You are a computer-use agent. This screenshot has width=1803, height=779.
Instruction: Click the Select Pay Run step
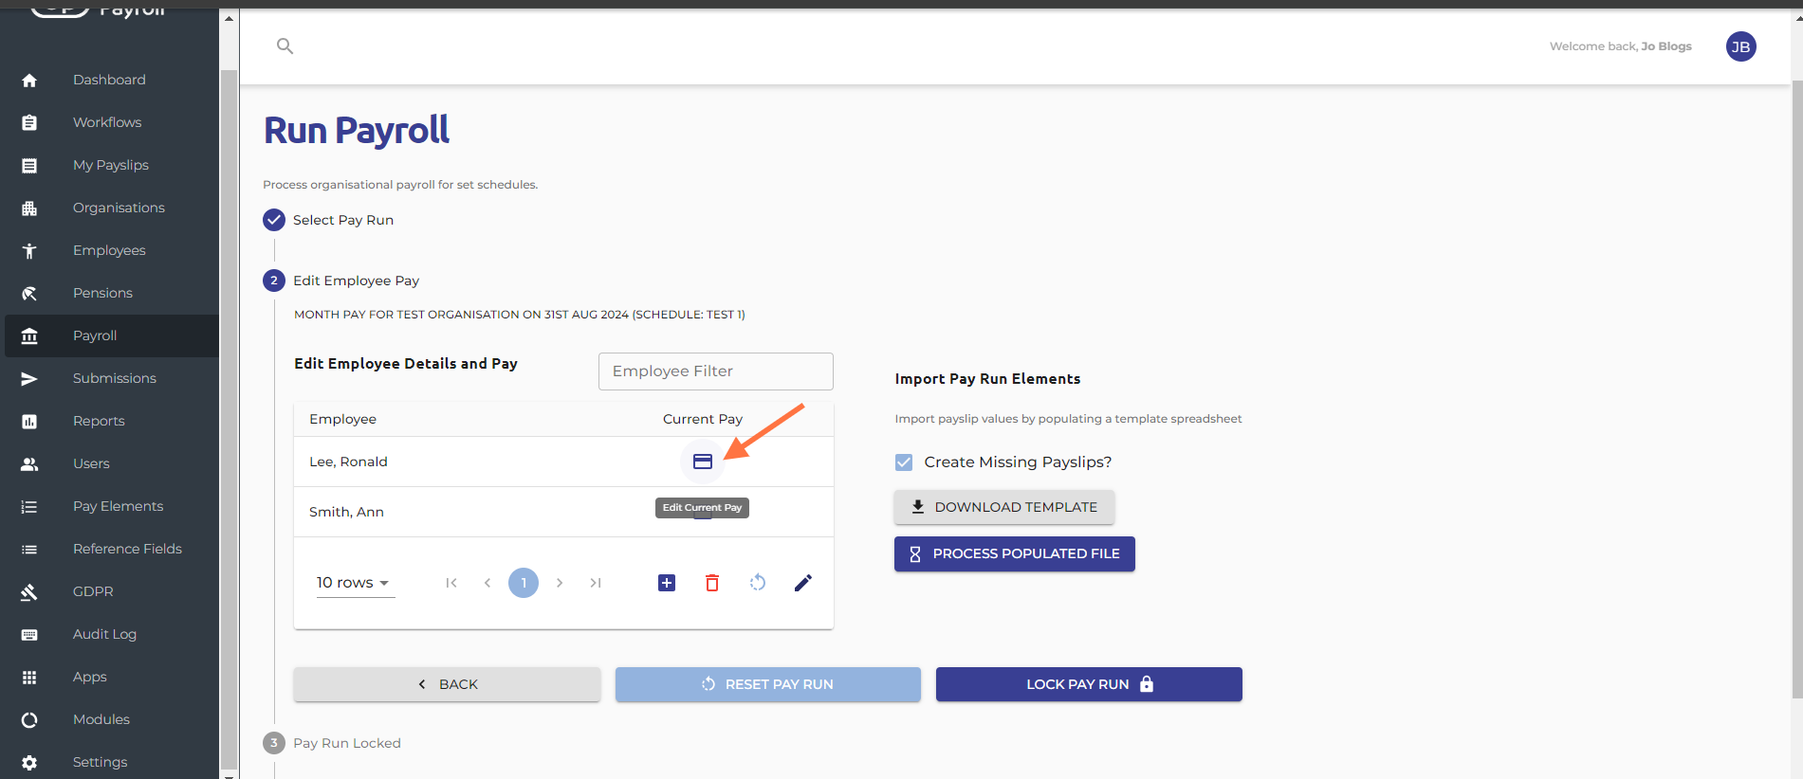point(328,220)
